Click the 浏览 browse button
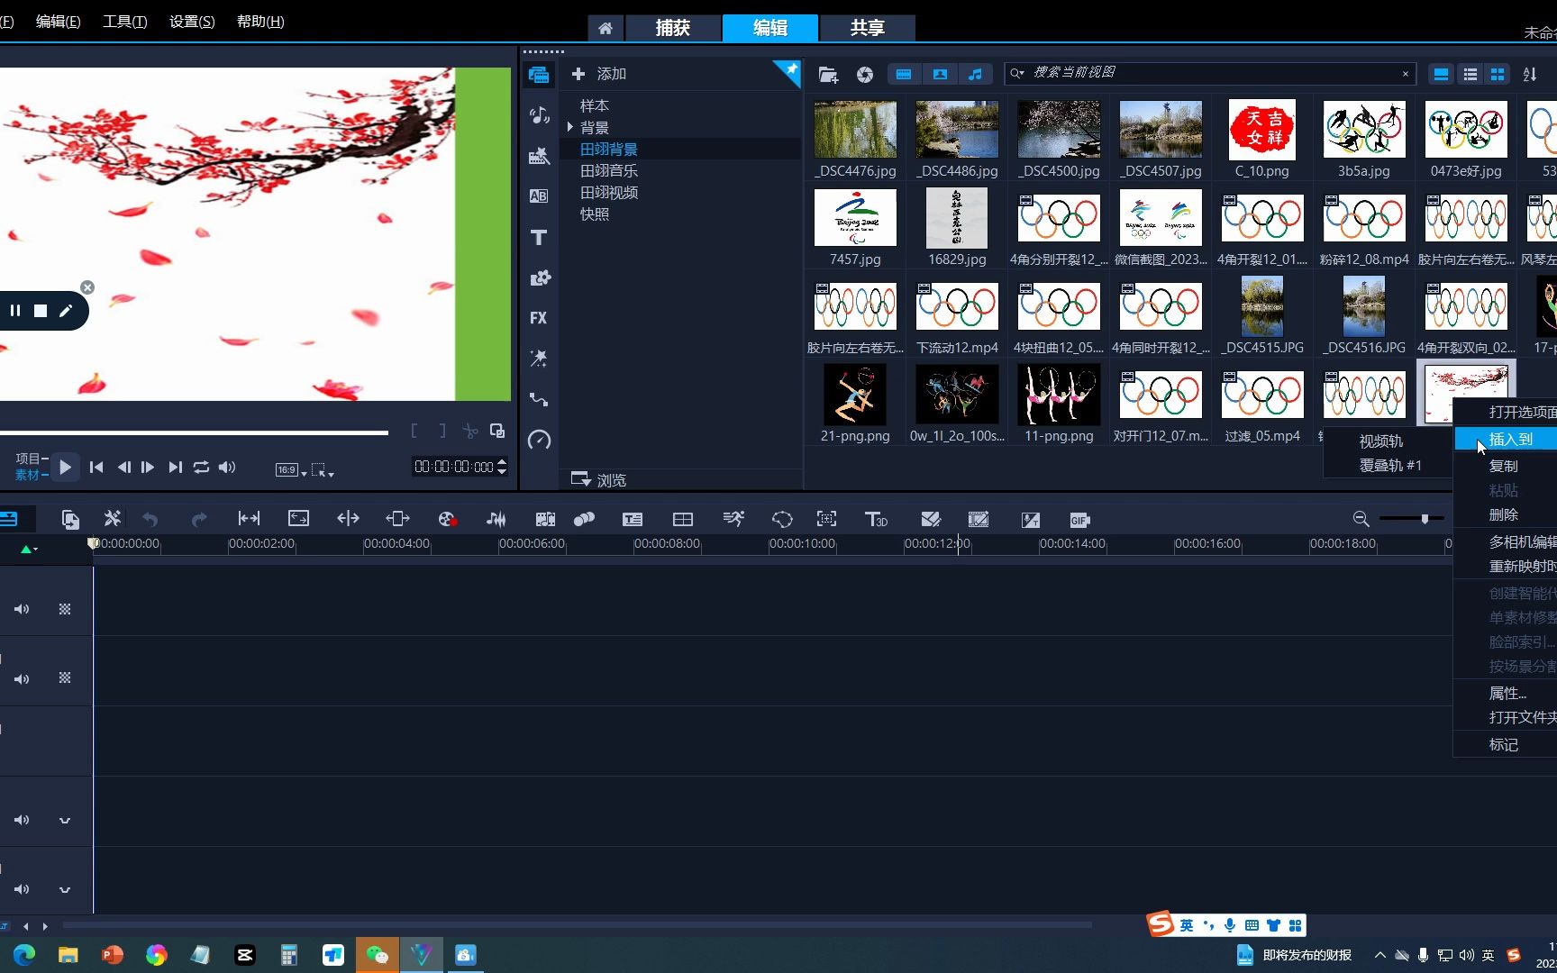 pyautogui.click(x=598, y=479)
